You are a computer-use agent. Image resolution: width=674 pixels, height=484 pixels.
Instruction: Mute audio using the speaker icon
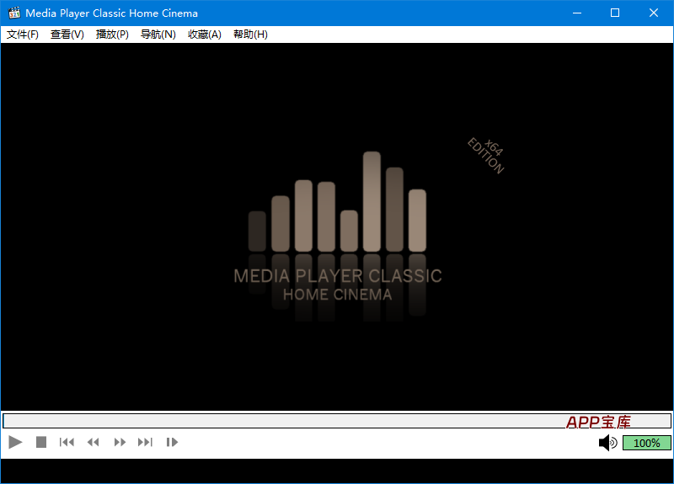point(607,443)
